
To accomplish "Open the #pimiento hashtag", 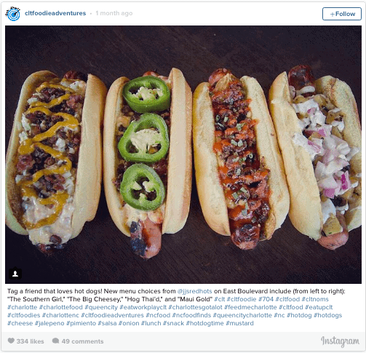I will (x=81, y=323).
